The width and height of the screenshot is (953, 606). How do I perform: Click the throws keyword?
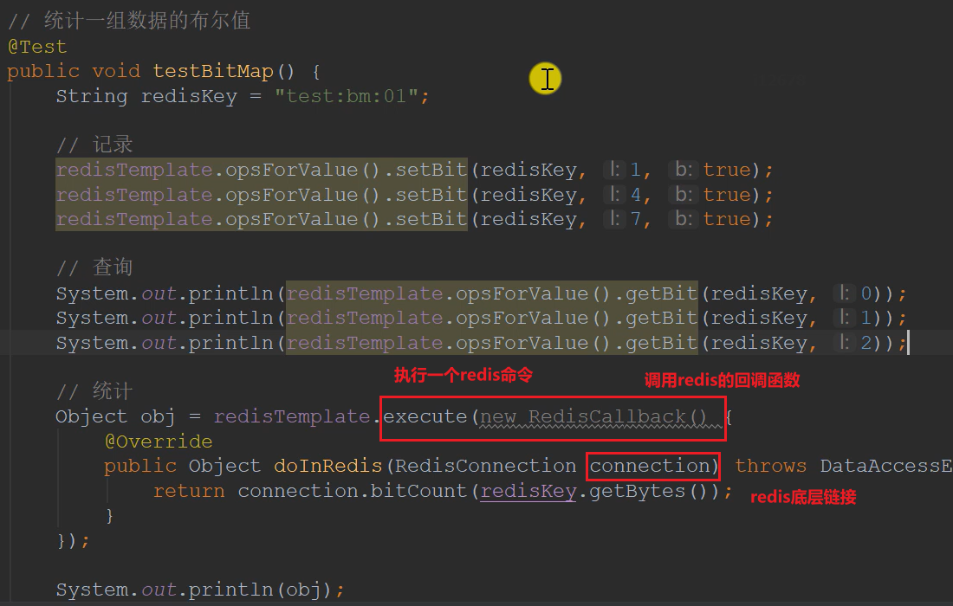click(771, 466)
